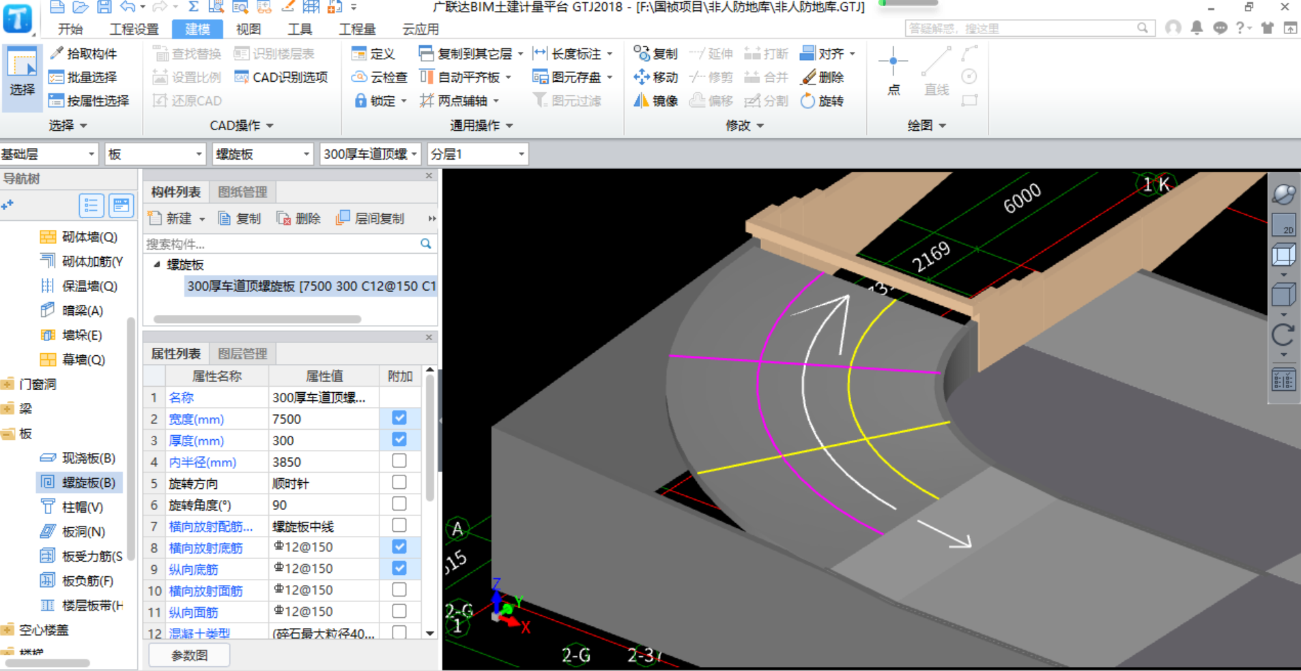This screenshot has width=1301, height=671.
Task: Click the undo arrow in quick access bar
Action: click(127, 8)
